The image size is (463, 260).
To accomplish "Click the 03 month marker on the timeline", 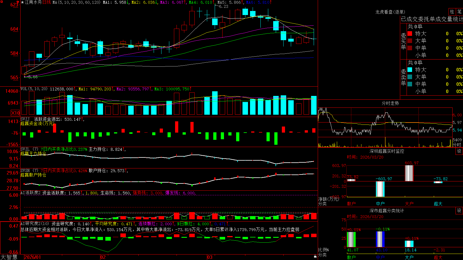I will 210,257.
